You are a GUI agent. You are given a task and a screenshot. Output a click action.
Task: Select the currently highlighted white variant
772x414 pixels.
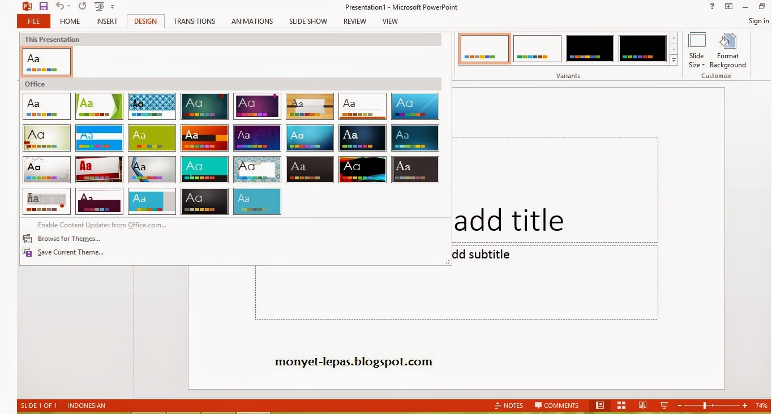(x=484, y=49)
